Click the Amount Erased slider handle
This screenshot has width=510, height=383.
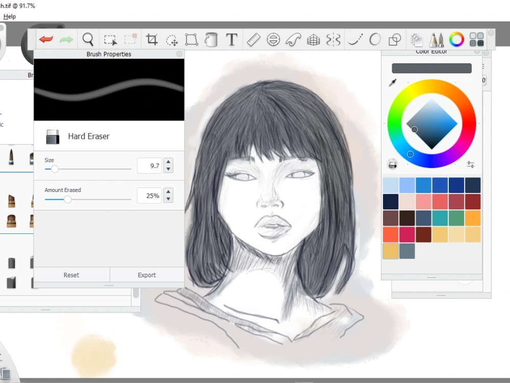67,199
